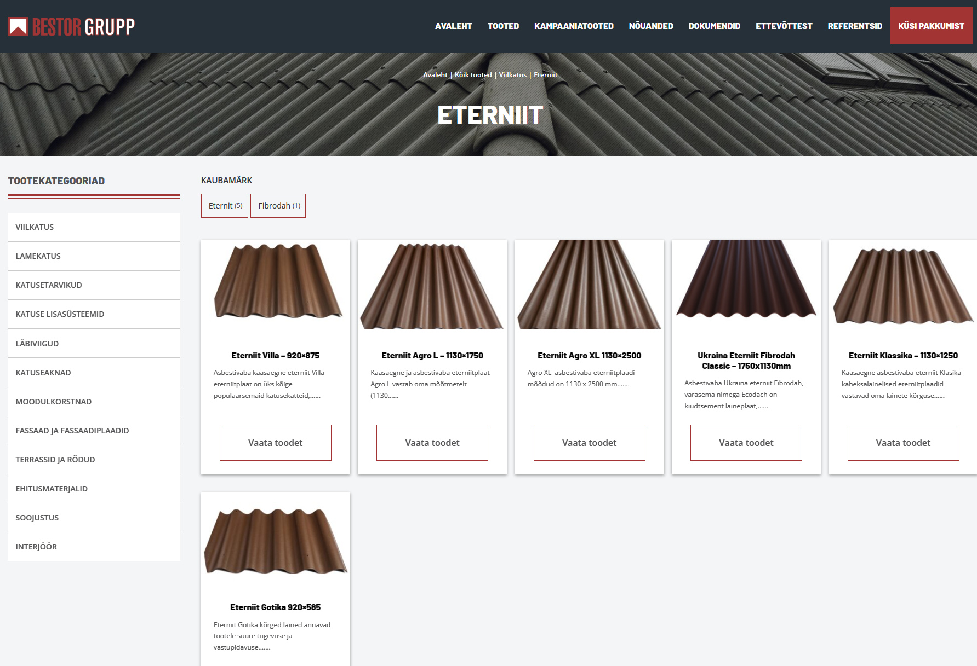Screen dimensions: 977x666
Task: Open the EHITUSMATERJALID category
Action: click(x=94, y=489)
